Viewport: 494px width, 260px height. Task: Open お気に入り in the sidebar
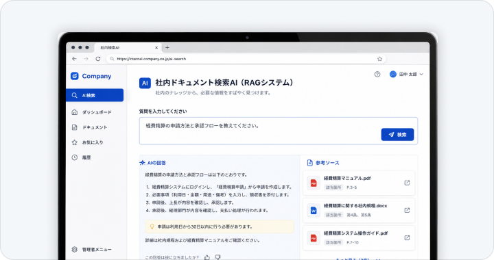click(x=95, y=142)
